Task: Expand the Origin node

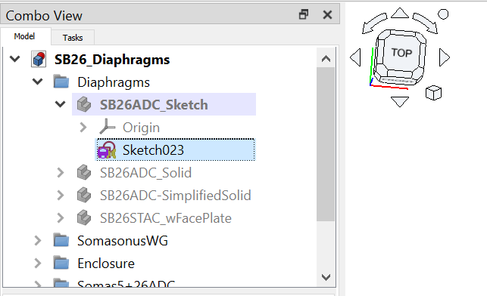Action: [83, 128]
